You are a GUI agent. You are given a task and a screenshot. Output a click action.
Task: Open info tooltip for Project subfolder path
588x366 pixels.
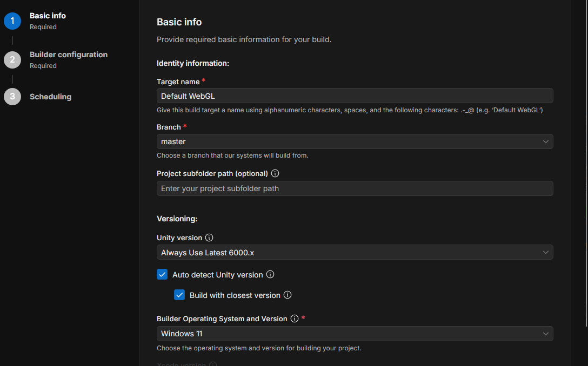point(275,173)
